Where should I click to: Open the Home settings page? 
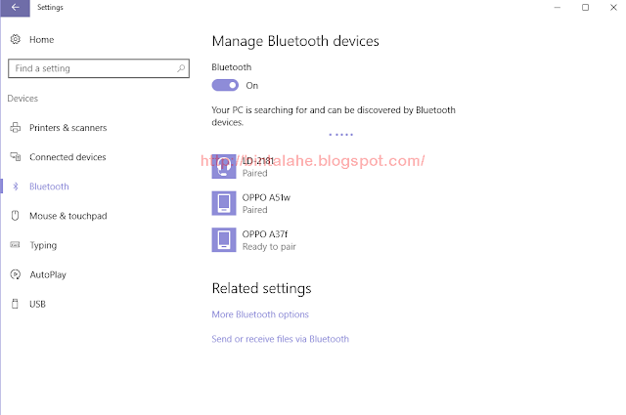41,39
